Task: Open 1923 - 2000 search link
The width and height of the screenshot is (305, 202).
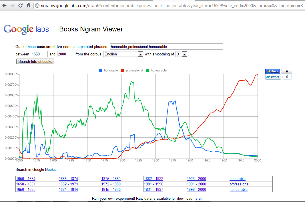Action: click(x=196, y=179)
